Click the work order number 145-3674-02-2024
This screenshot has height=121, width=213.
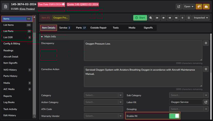pos(24,4)
